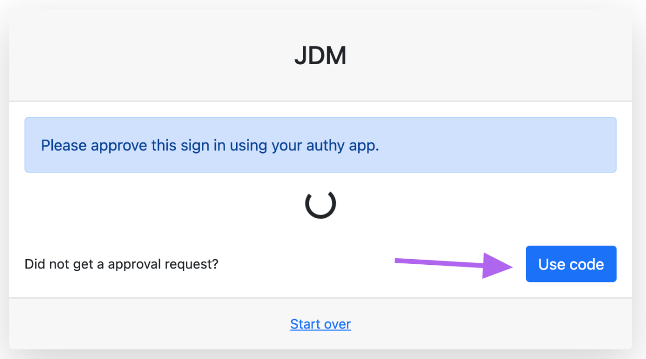The height and width of the screenshot is (359, 646).
Task: Click the "Did not get a approval request?" text
Action: tap(122, 264)
